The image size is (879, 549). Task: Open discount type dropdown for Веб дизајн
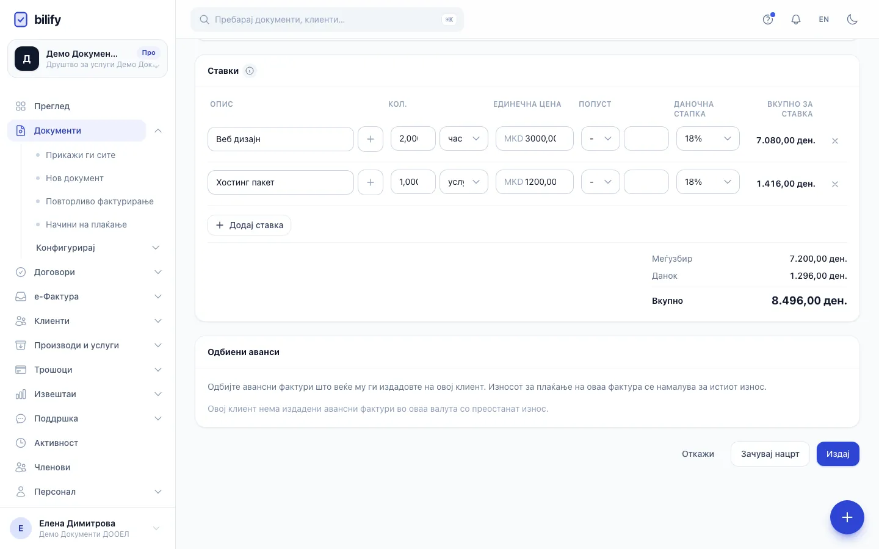click(x=601, y=138)
